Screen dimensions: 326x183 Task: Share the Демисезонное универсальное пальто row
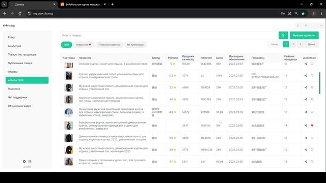pos(306,138)
